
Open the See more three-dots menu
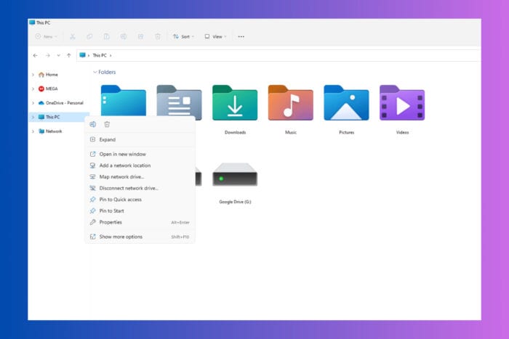(241, 36)
